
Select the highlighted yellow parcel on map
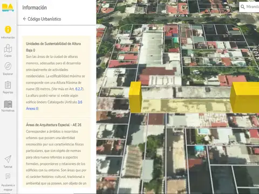[x=186, y=106]
